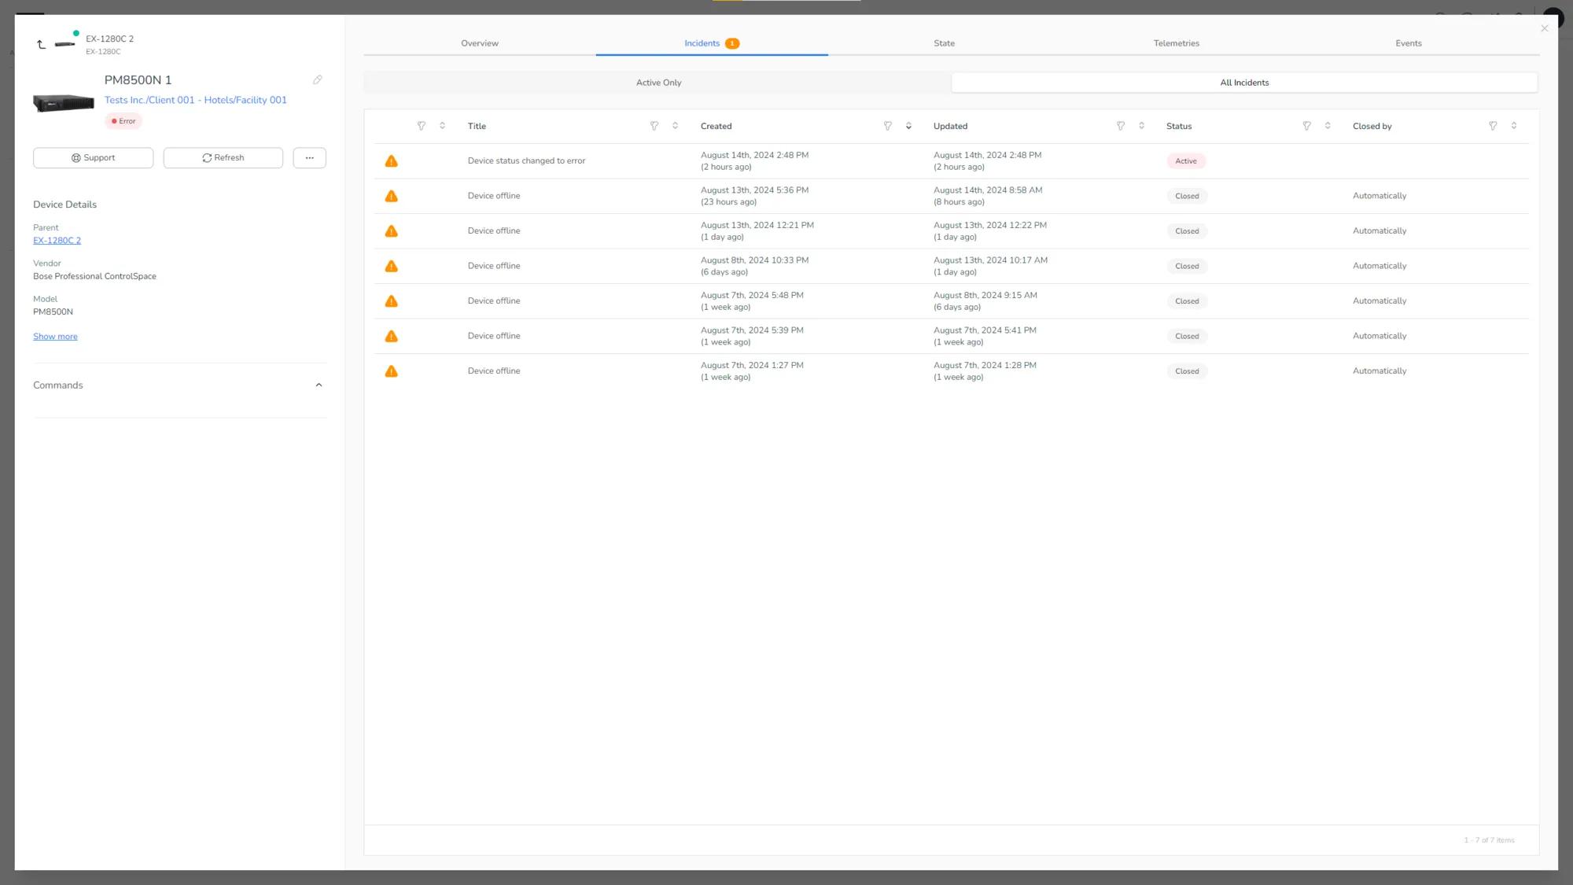This screenshot has height=885, width=1573.
Task: Sort by the Status column arrows
Action: pyautogui.click(x=1328, y=126)
